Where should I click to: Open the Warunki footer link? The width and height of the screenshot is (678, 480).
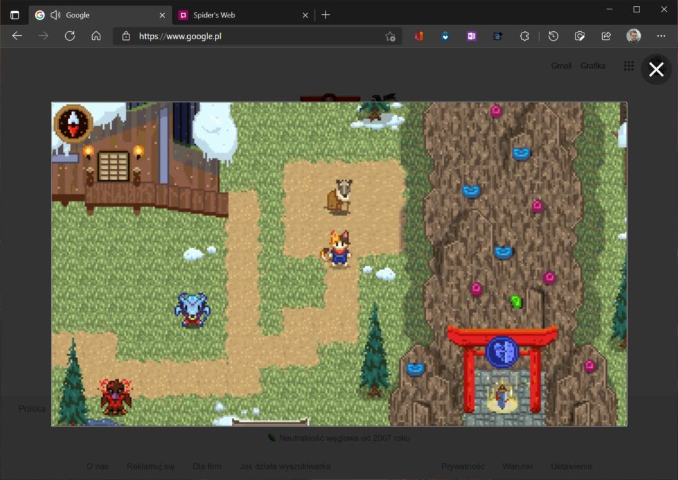pos(517,466)
